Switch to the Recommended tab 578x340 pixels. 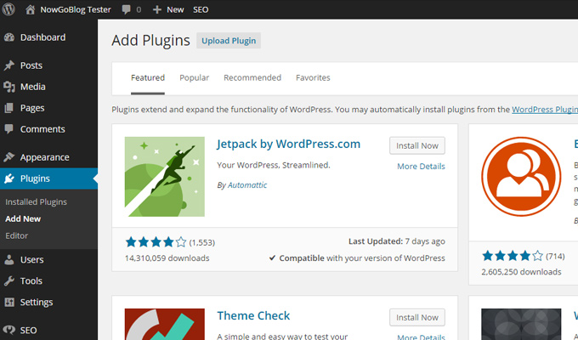click(252, 78)
